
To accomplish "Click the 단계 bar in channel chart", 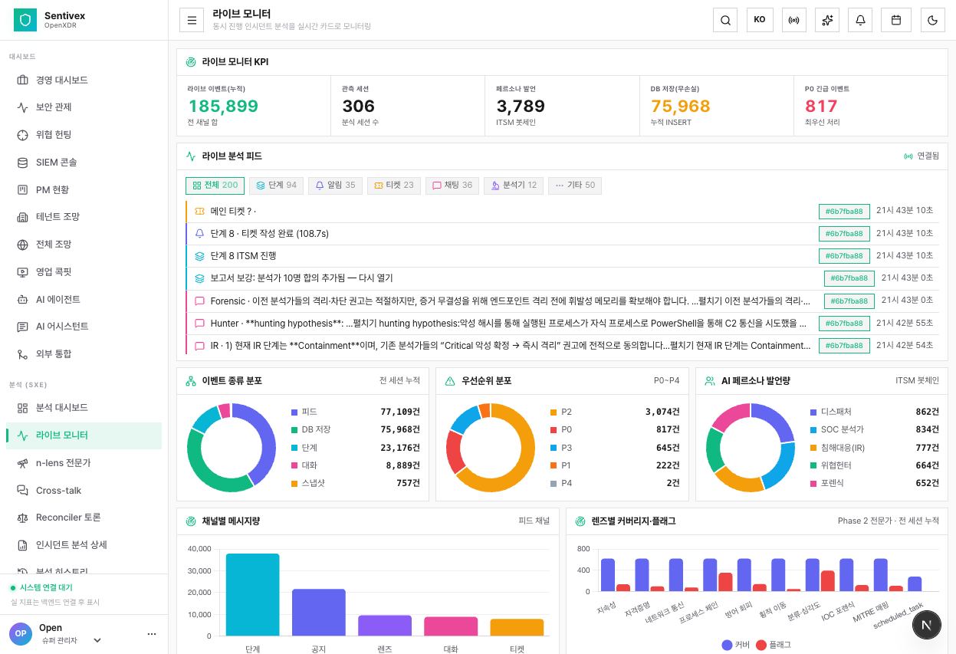I will [x=253, y=595].
